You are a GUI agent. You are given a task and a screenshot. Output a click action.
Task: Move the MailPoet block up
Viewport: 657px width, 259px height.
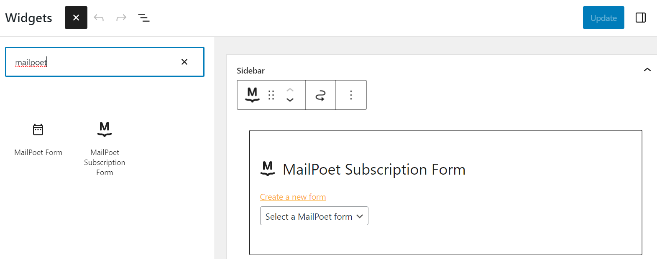pyautogui.click(x=290, y=90)
